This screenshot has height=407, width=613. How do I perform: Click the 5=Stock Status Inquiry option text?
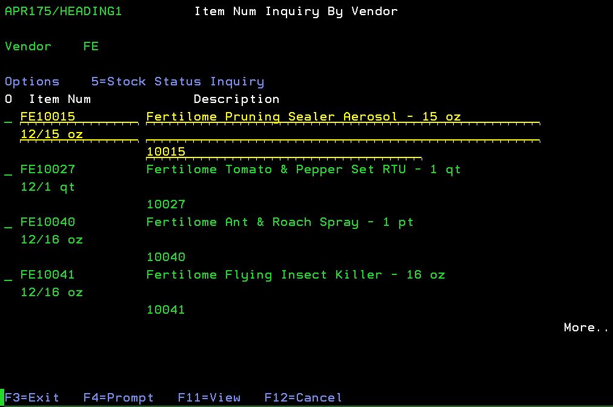point(177,82)
